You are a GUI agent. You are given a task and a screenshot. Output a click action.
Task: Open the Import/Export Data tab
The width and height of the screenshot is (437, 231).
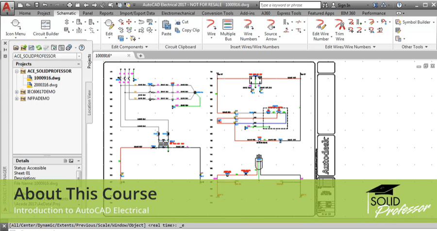coord(137,13)
